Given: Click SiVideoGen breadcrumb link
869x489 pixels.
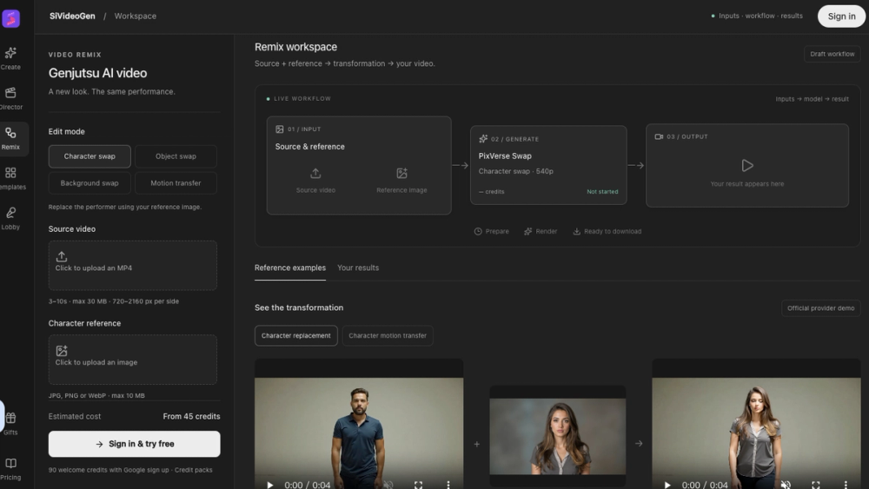Looking at the screenshot, I should click(72, 16).
